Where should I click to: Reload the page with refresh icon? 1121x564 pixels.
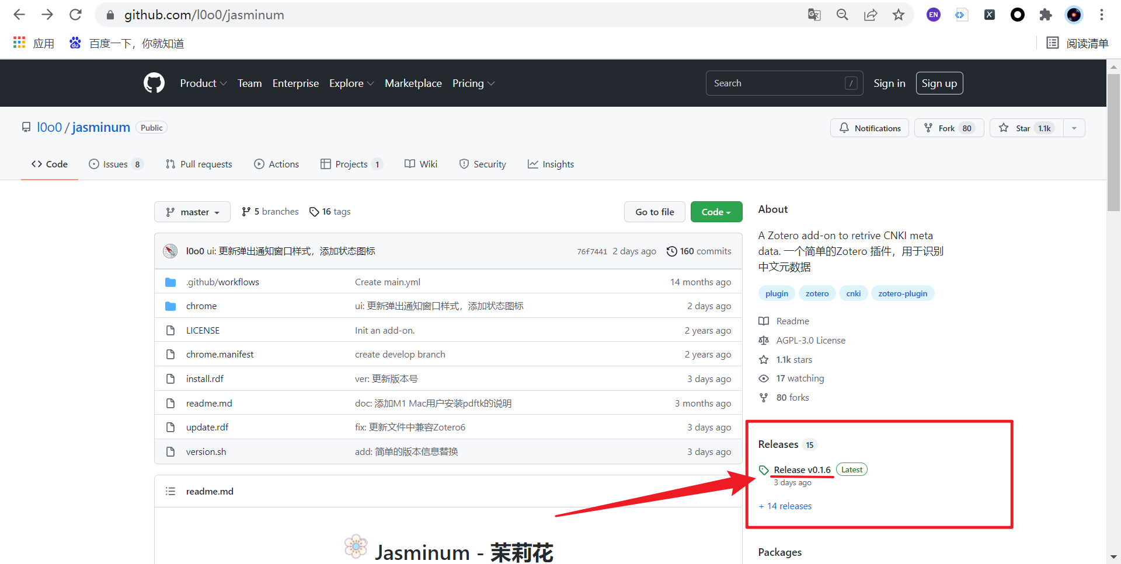(x=75, y=15)
